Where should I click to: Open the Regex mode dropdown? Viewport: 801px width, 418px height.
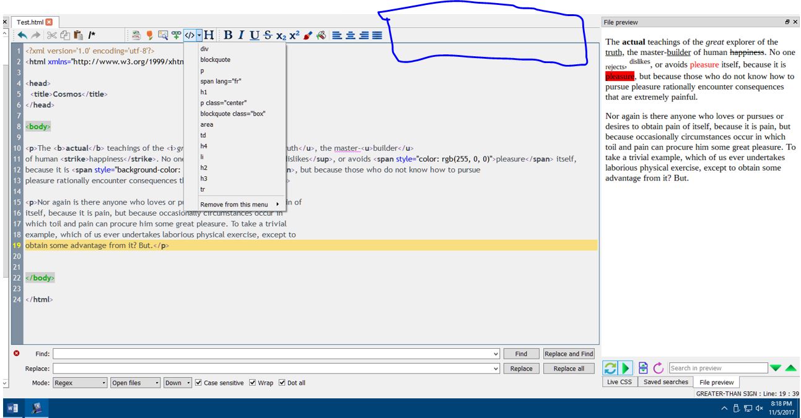tap(81, 383)
